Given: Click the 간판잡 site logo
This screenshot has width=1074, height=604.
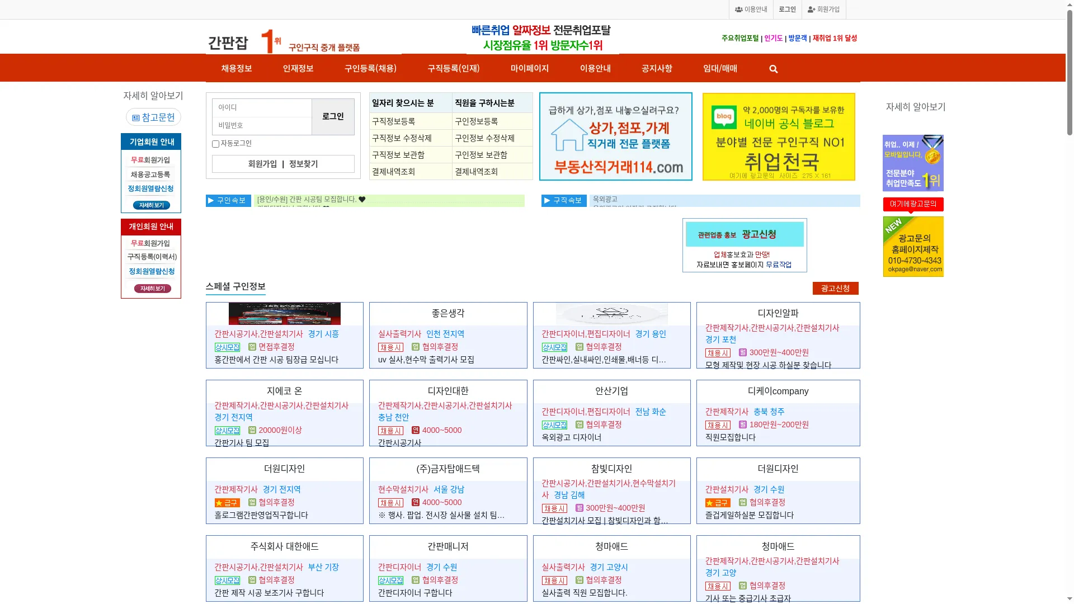Looking at the screenshot, I should (x=284, y=41).
